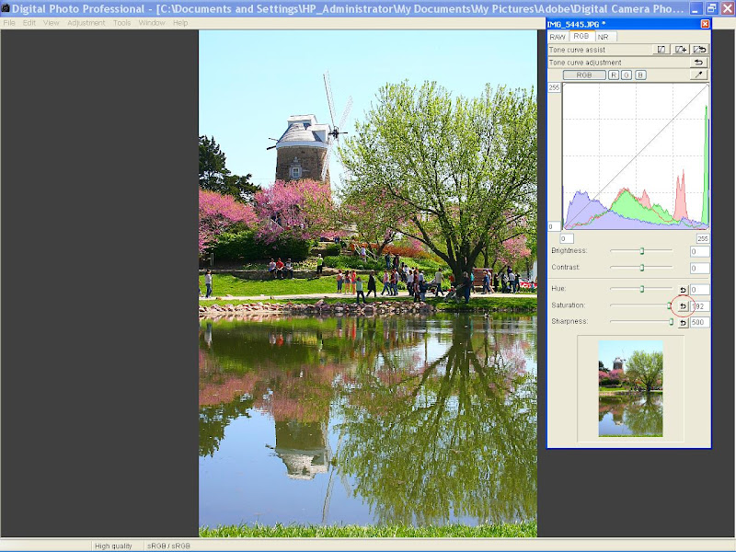Click the Brightness slider handle

point(642,251)
